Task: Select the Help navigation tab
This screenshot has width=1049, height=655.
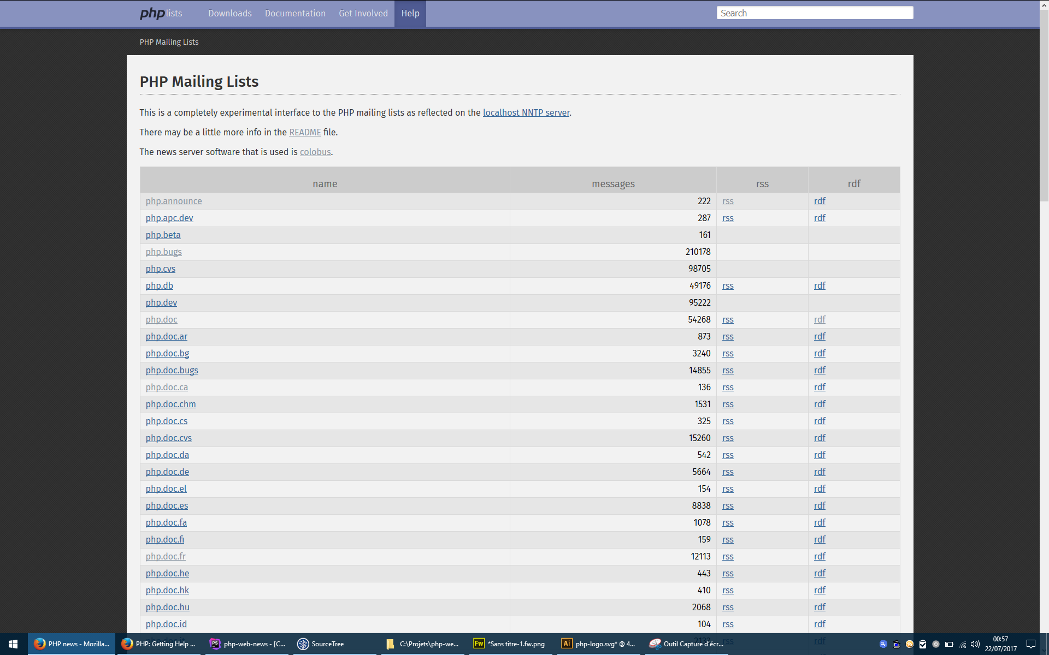Action: pyautogui.click(x=410, y=13)
